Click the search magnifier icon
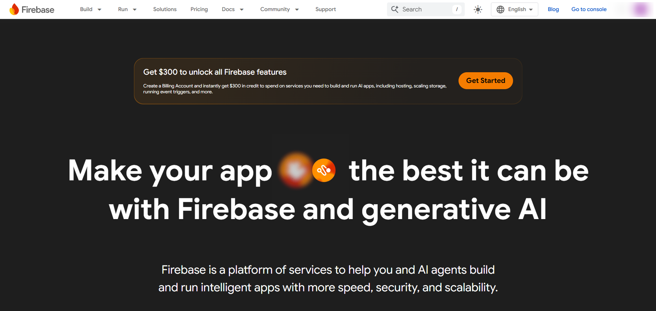Image resolution: width=656 pixels, height=311 pixels. [x=395, y=9]
